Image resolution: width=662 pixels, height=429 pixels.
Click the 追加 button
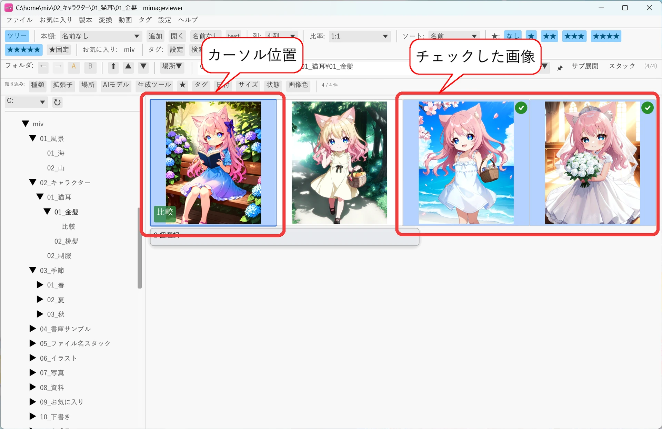click(x=155, y=36)
